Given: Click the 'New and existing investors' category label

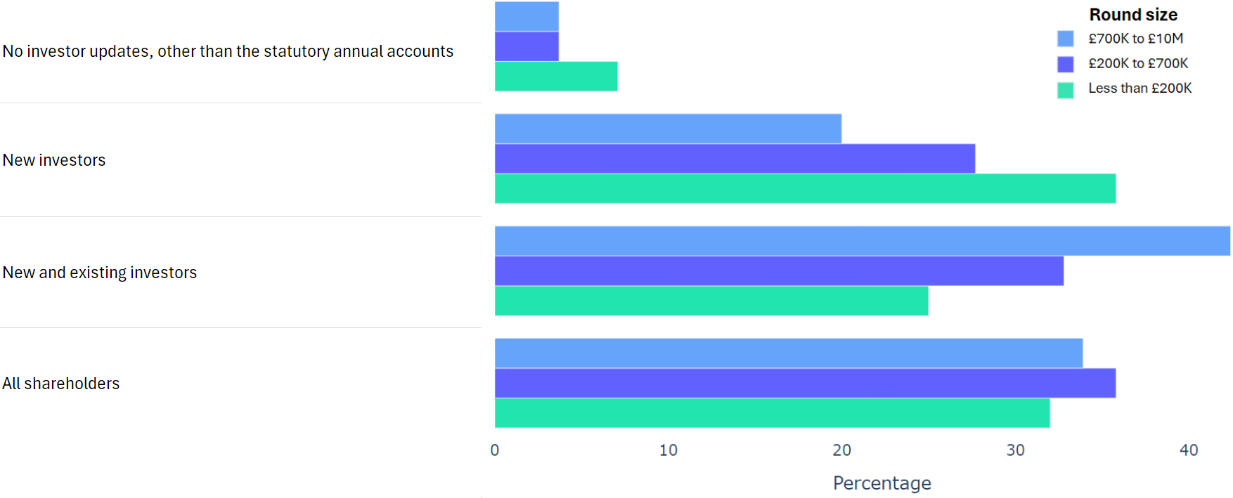Looking at the screenshot, I should click(100, 273).
